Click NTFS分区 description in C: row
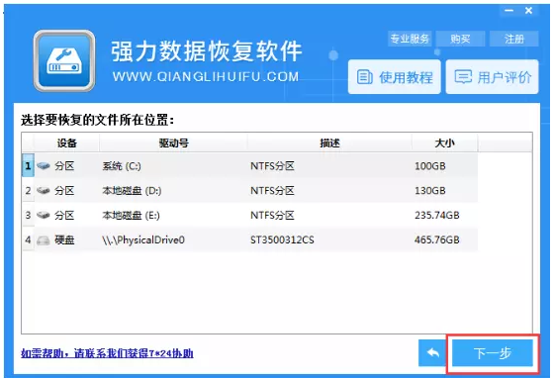This screenshot has width=554, height=380. [272, 166]
